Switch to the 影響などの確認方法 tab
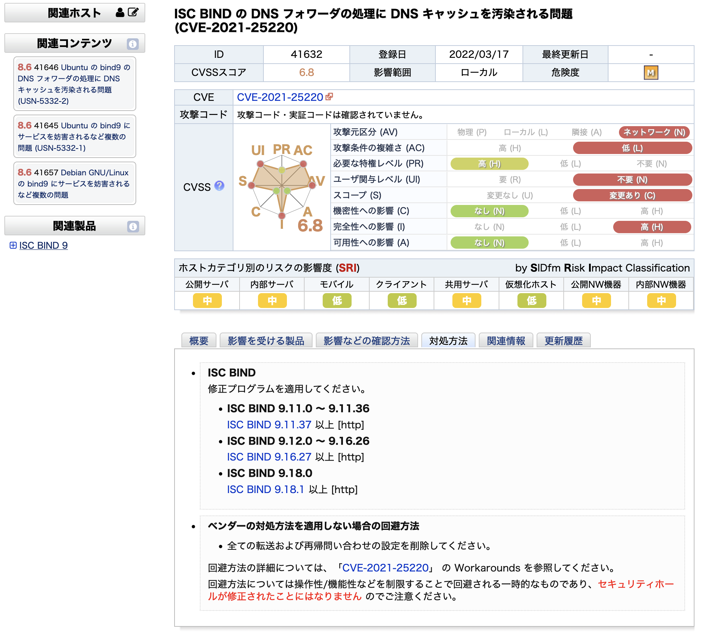This screenshot has height=634, width=701. click(x=367, y=340)
